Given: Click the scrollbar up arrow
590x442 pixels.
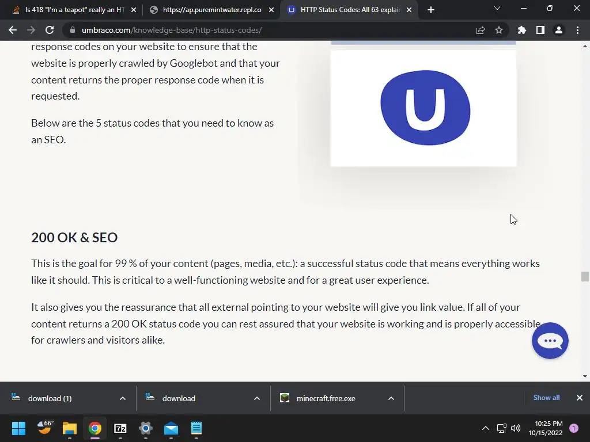Looking at the screenshot, I should (x=585, y=46).
